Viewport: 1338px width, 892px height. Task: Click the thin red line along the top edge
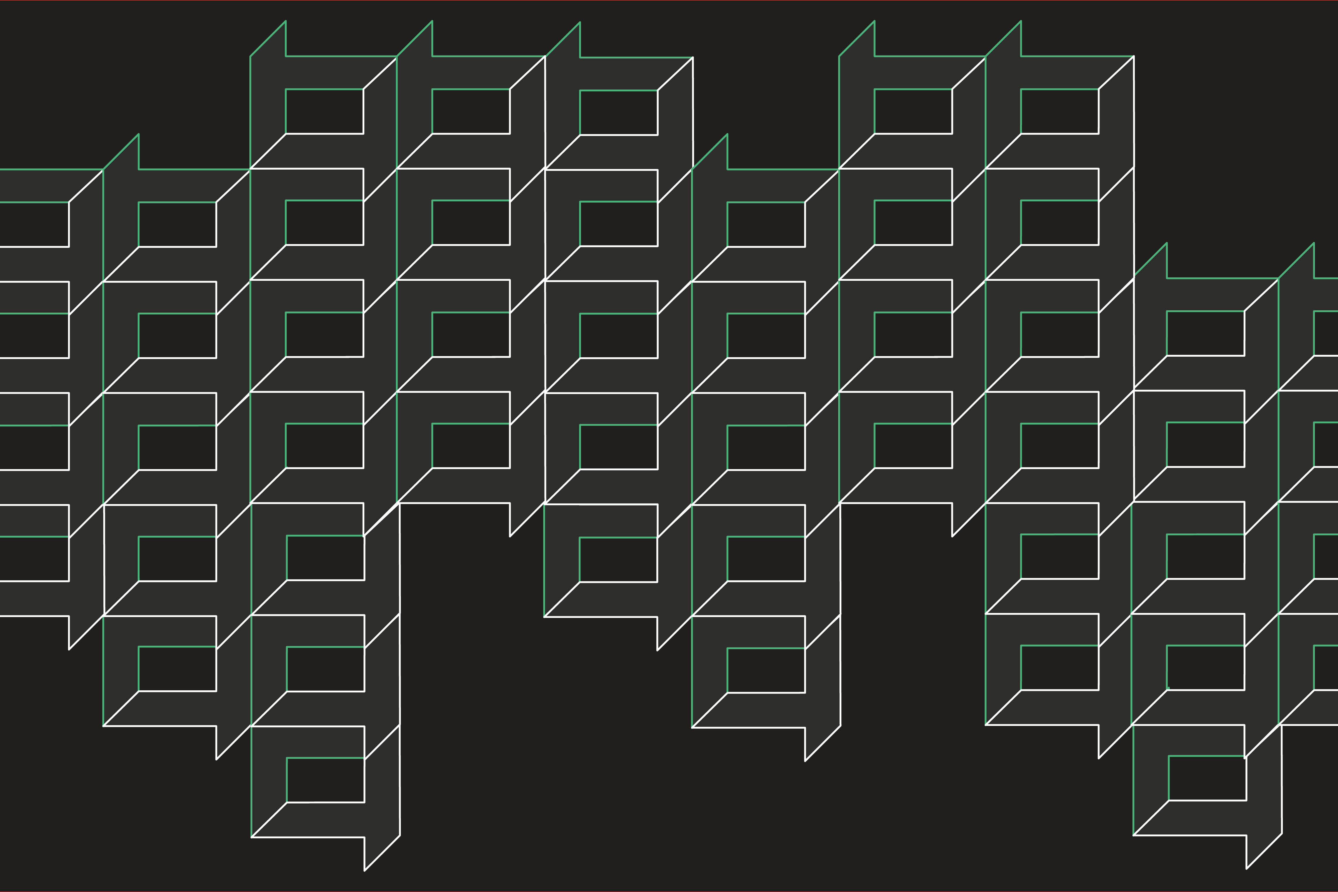669,1
